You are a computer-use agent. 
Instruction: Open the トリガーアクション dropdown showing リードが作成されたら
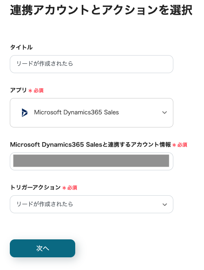pyautogui.click(x=92, y=204)
